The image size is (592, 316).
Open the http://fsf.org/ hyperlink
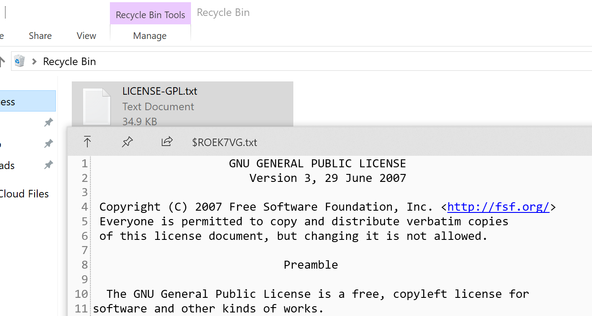coord(499,206)
